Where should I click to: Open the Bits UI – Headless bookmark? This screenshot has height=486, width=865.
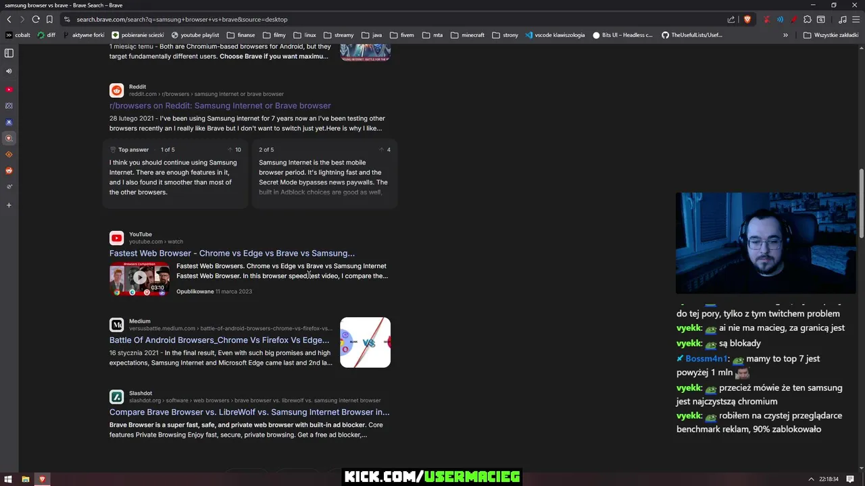coord(623,35)
